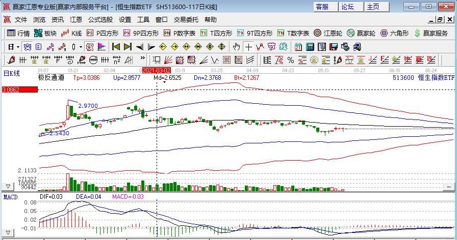Open the 公式选股 menu

100,20
